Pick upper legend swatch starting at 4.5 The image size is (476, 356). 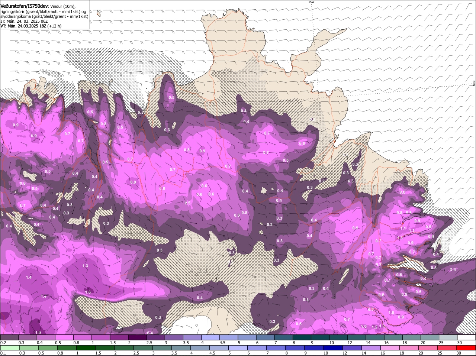point(228,337)
